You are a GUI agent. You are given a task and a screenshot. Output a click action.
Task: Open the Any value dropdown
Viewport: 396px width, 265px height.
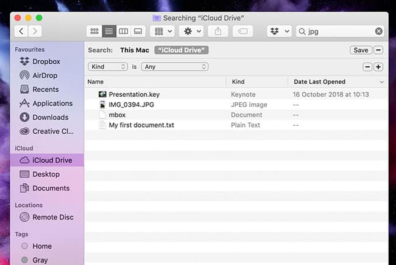[x=175, y=67]
